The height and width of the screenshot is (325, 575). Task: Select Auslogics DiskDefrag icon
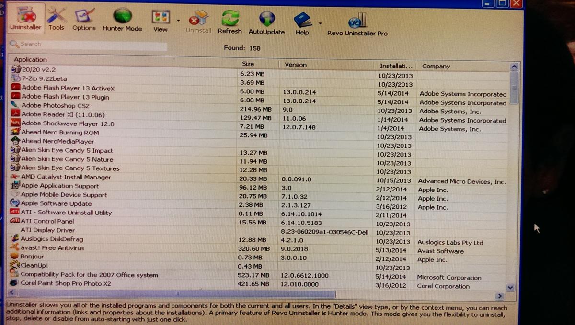point(14,239)
